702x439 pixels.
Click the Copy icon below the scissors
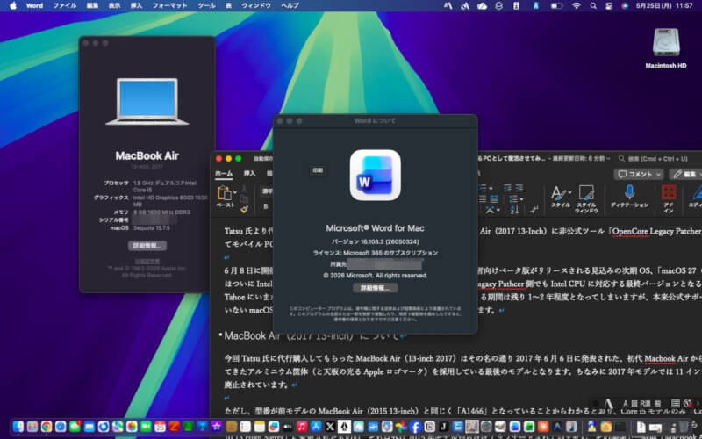pyautogui.click(x=244, y=199)
